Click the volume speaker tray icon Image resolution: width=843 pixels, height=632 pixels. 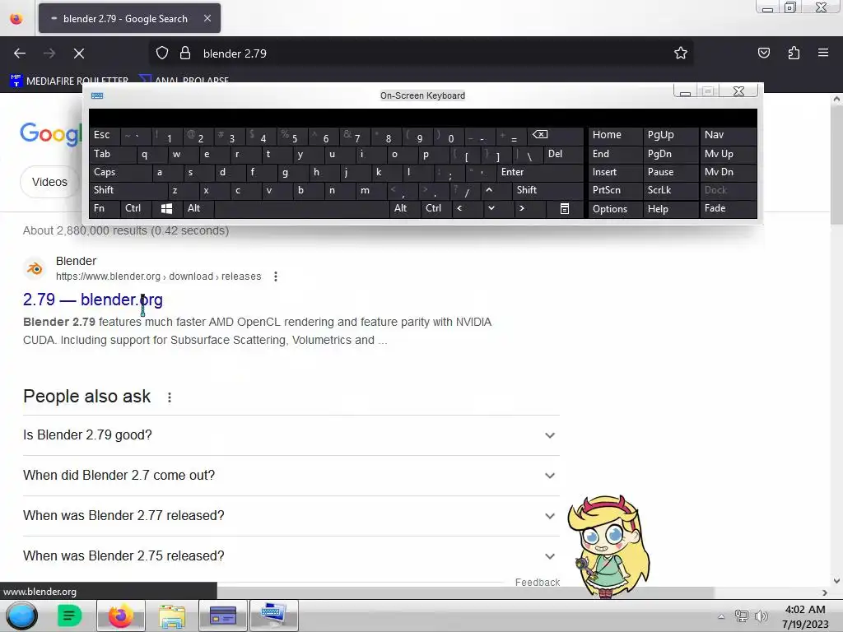point(761,616)
